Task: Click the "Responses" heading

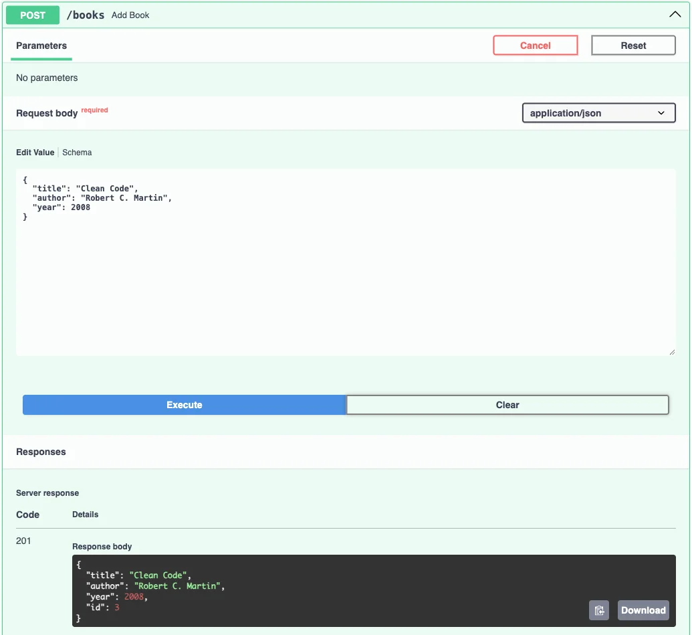Action: pos(41,452)
